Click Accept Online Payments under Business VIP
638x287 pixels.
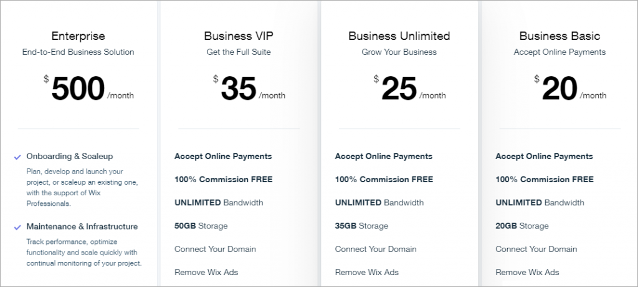[223, 157]
